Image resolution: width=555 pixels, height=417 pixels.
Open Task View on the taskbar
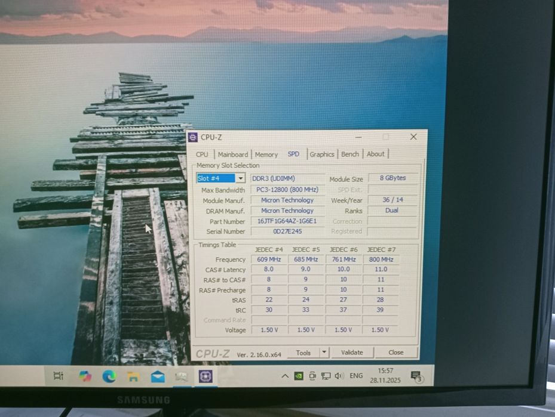(59, 376)
